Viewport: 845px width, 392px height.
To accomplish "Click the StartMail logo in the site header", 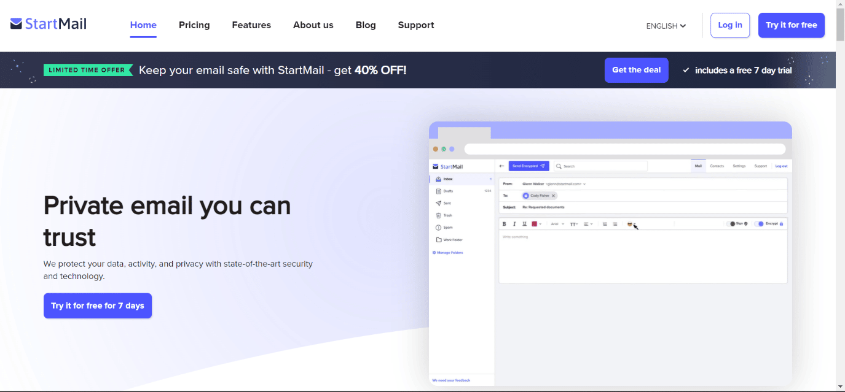I will [49, 24].
